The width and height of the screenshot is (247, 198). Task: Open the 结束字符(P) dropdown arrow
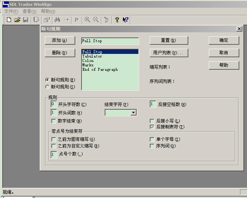pos(134,113)
